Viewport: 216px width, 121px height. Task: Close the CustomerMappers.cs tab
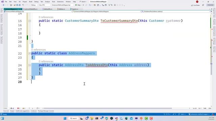(21, 9)
